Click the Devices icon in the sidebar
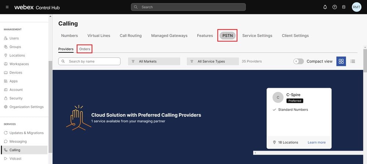The width and height of the screenshot is (367, 164). 6,72
